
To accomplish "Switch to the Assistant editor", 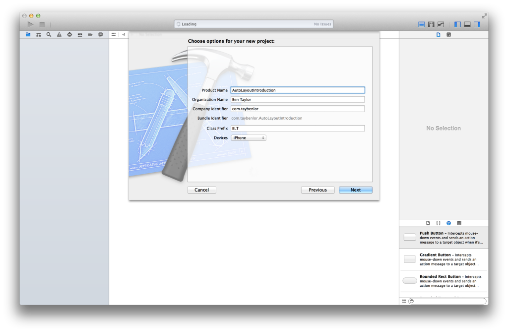I will tap(431, 24).
